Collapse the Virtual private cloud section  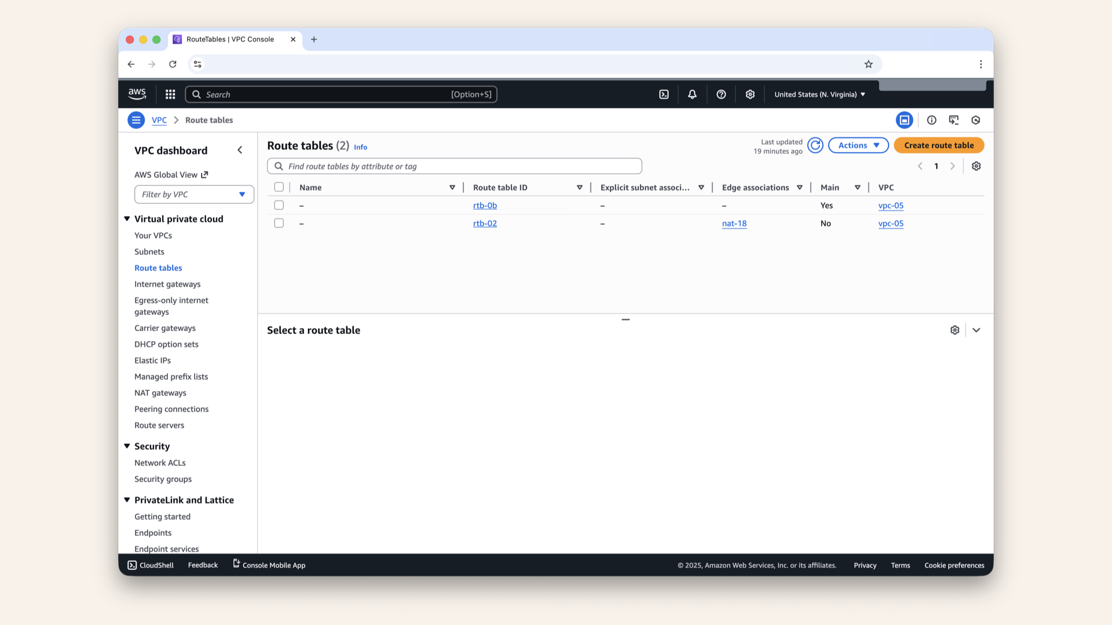(x=127, y=219)
